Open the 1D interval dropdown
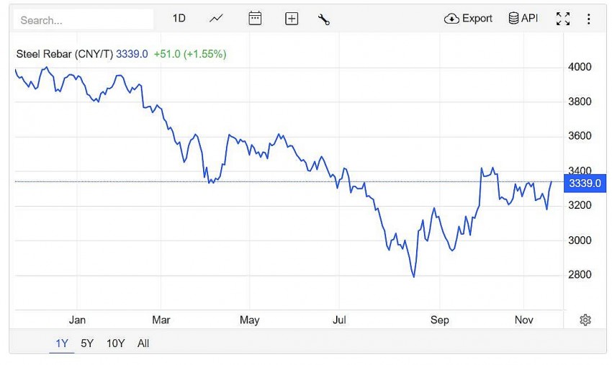 click(179, 19)
